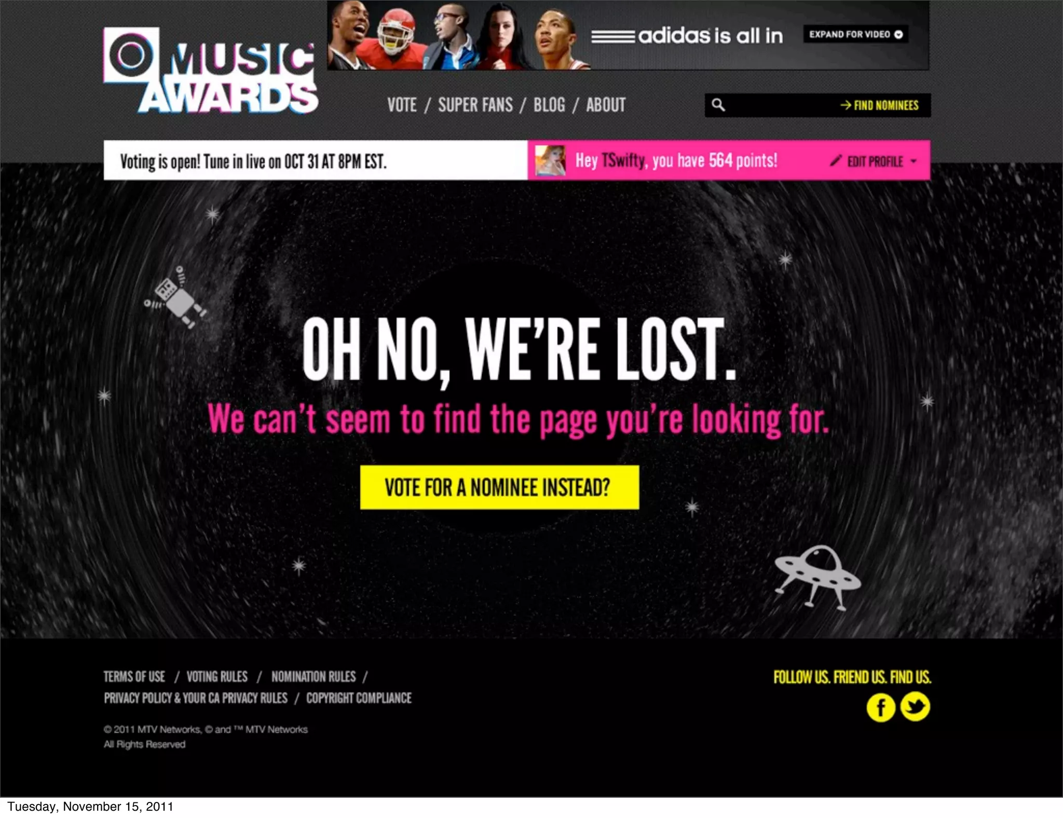Viewport: 1063px width, 818px height.
Task: Select the About menu item
Action: 606,105
